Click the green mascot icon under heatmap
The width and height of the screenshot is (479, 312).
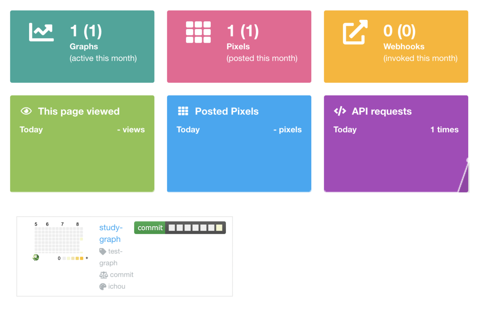coord(36,257)
